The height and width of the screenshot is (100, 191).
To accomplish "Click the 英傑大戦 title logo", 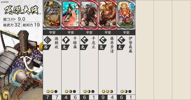I will pos(21,10).
